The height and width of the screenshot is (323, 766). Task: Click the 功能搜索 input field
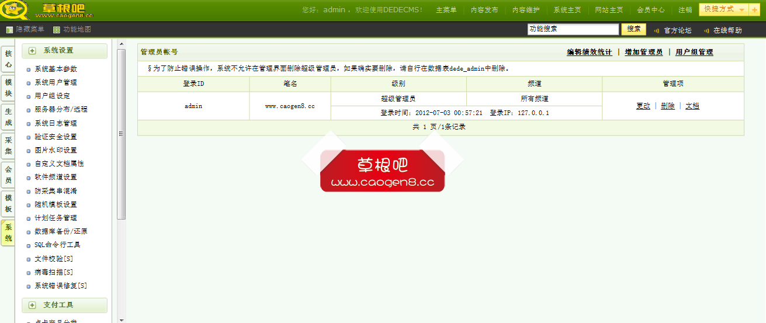tap(573, 29)
